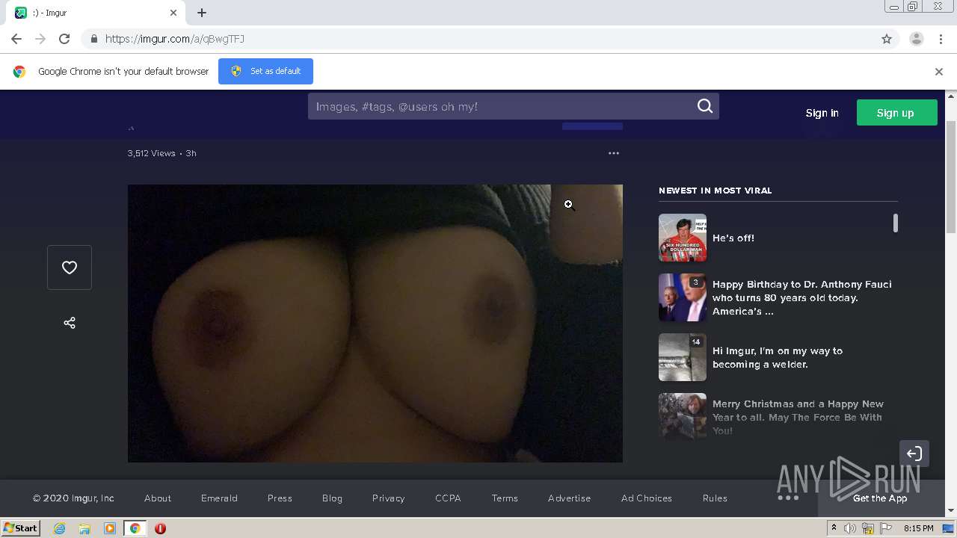Open File Explorer from taskbar
The height and width of the screenshot is (538, 957).
(84, 528)
